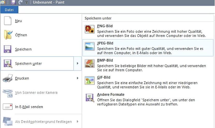Viewport: 215px width, 128px height.
Task: Select the GIF-Bild shapes icon
Action: click(90, 81)
